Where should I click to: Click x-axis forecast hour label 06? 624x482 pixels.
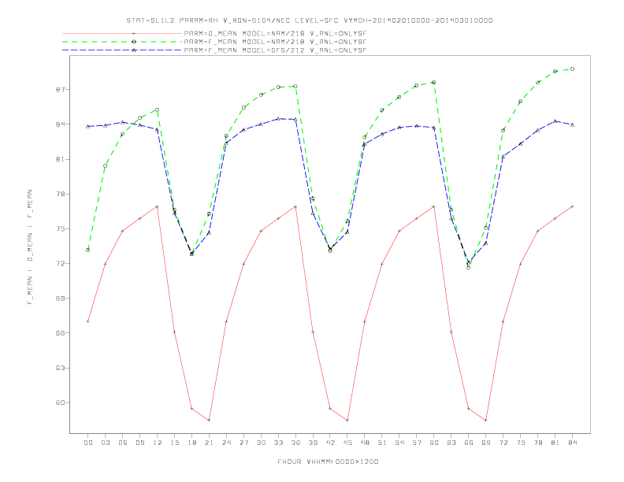pyautogui.click(x=123, y=443)
